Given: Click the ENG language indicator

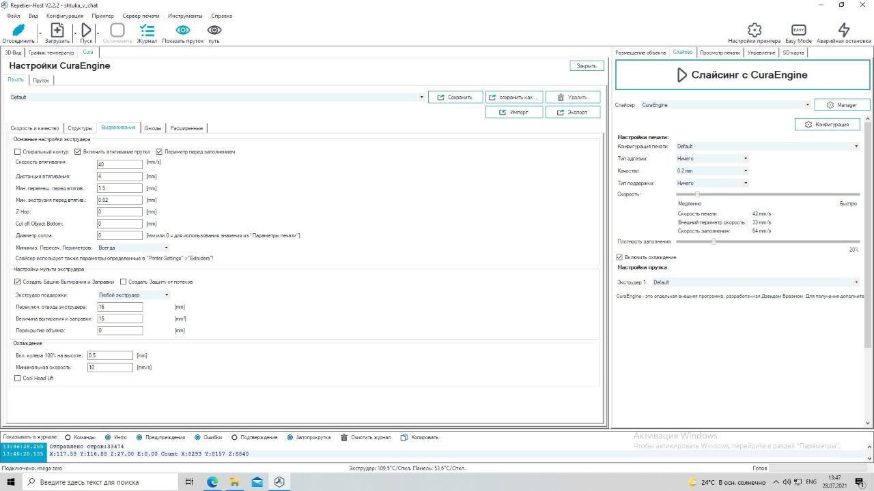Looking at the screenshot, I should click(811, 481).
